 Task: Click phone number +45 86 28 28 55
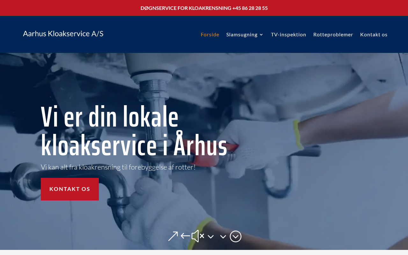250,8
